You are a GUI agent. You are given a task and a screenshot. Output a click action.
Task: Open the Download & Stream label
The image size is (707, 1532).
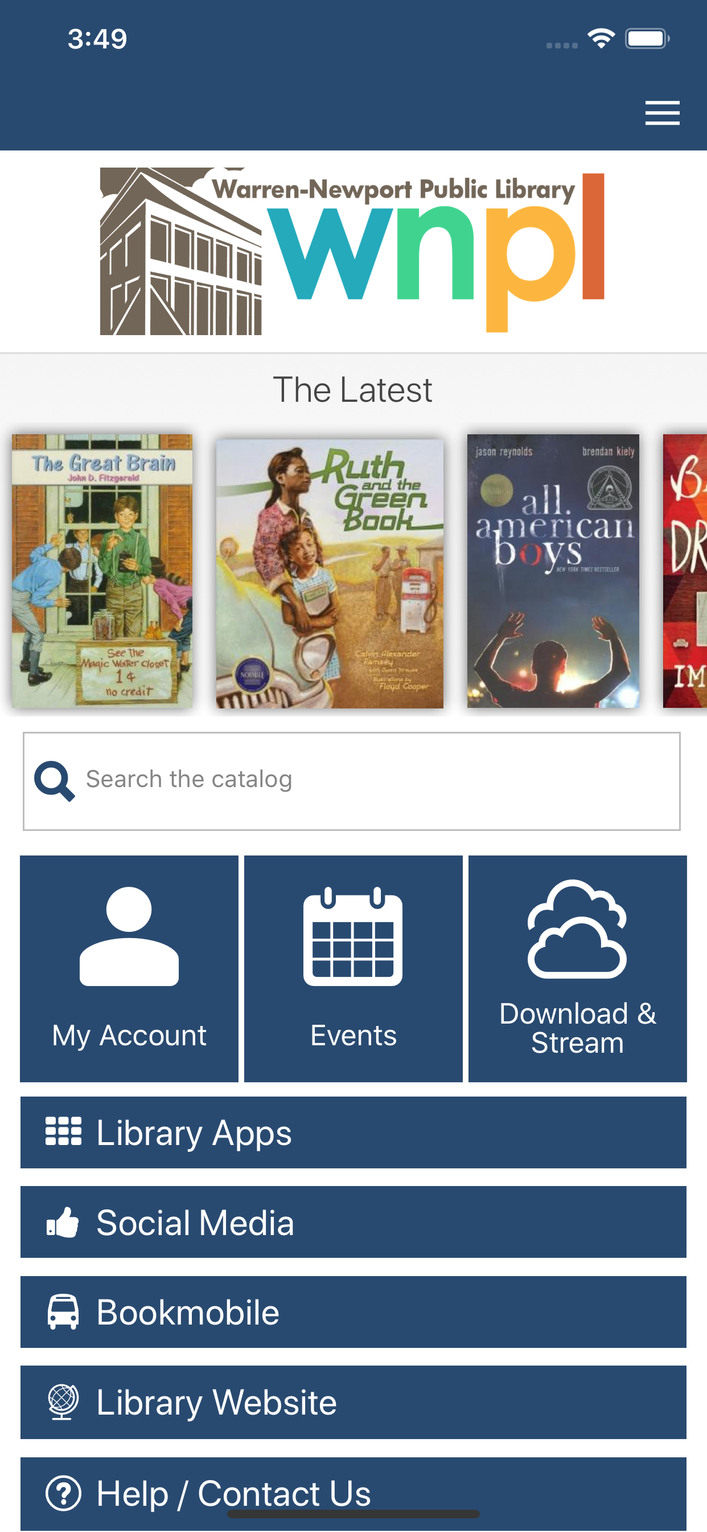(x=577, y=1028)
